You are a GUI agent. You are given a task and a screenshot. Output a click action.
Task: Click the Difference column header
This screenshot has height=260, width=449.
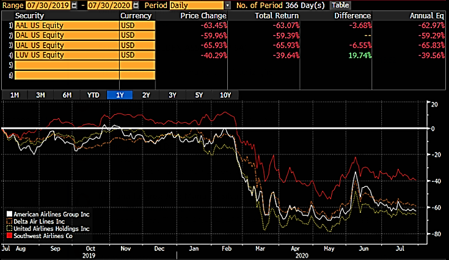pyautogui.click(x=352, y=16)
